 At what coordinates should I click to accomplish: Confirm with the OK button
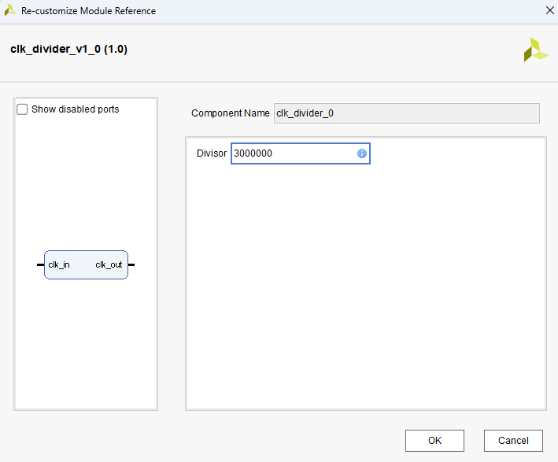click(x=434, y=440)
